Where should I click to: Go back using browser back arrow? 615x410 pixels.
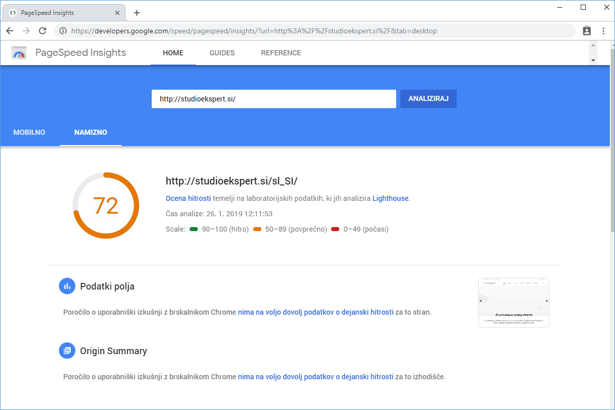pos(10,31)
